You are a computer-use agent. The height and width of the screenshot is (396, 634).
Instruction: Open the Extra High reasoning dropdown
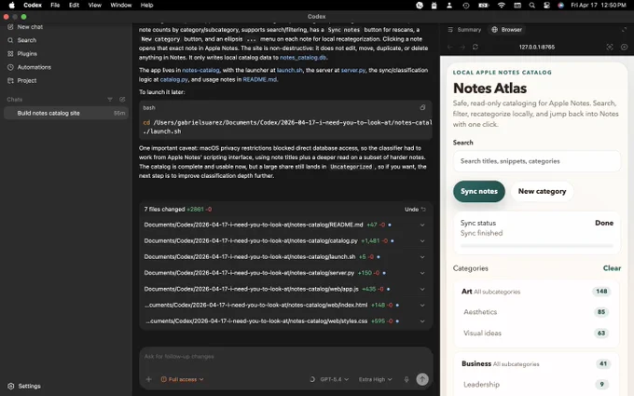pos(375,379)
